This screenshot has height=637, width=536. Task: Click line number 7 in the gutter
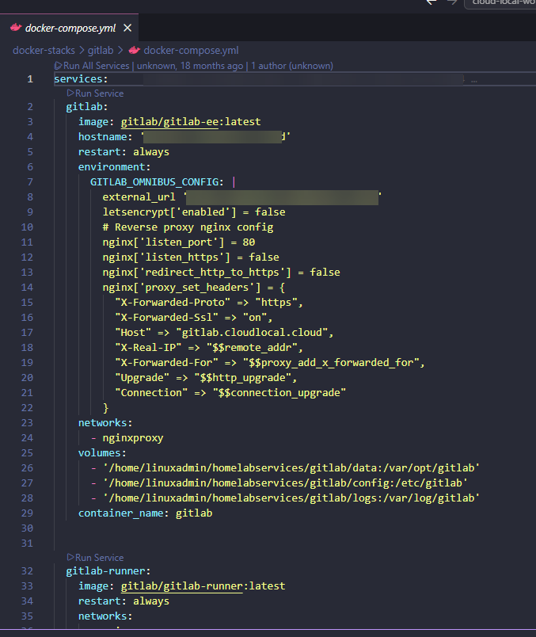[x=29, y=182]
